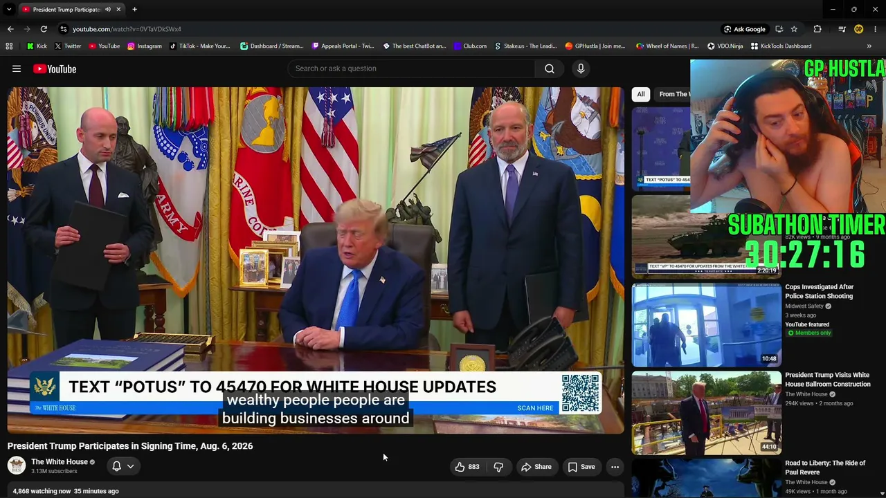Screen dimensions: 886x498
Task: Open the YouTube bookmark in bookmarks bar
Action: [104, 46]
